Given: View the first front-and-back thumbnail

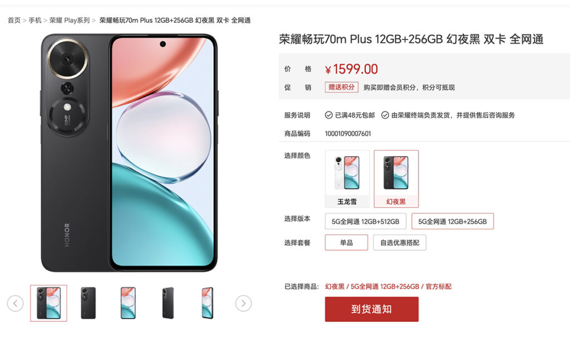Looking at the screenshot, I should (49, 303).
